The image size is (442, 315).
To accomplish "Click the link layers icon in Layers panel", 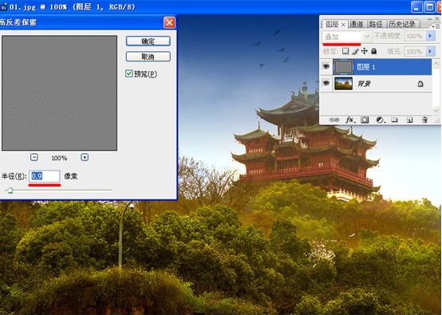I will click(334, 120).
